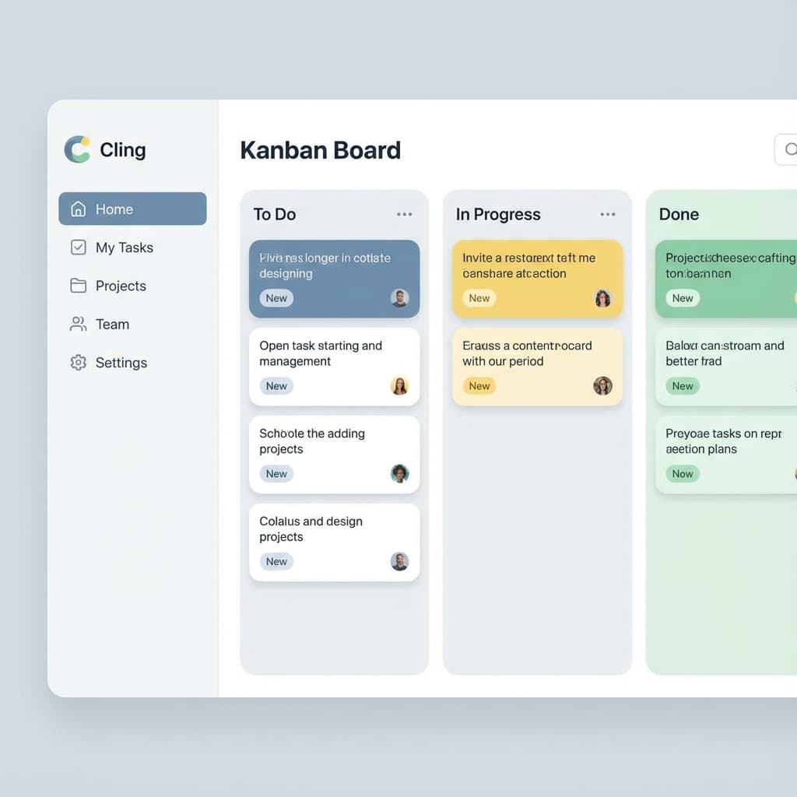Screen dimensions: 797x797
Task: Open the Projects folder icon
Action: (x=78, y=286)
